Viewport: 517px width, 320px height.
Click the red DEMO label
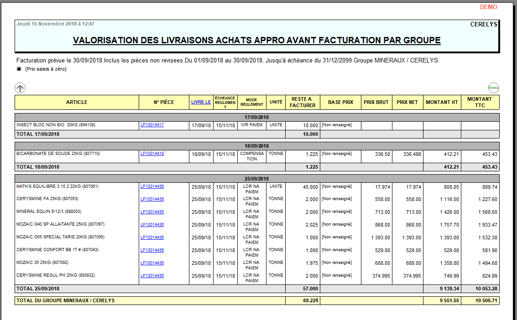[488, 7]
